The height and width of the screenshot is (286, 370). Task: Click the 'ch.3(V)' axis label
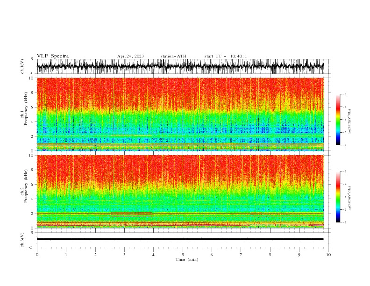point(22,240)
